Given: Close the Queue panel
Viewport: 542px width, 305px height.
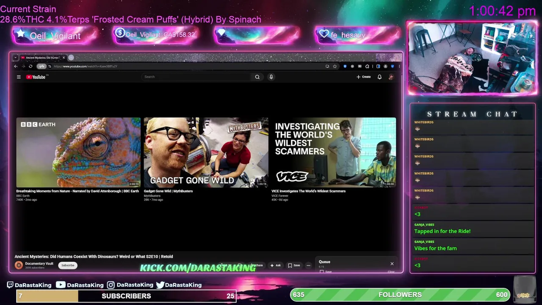Looking at the screenshot, I should pos(392,264).
